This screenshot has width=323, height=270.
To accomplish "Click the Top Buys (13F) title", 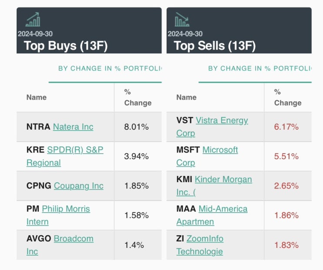I will 65,46.
